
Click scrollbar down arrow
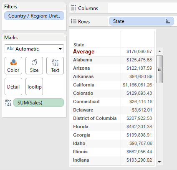coord(159,162)
